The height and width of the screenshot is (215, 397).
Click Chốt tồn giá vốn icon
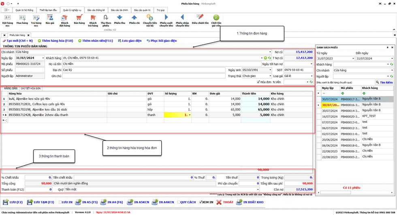pos(216,19)
